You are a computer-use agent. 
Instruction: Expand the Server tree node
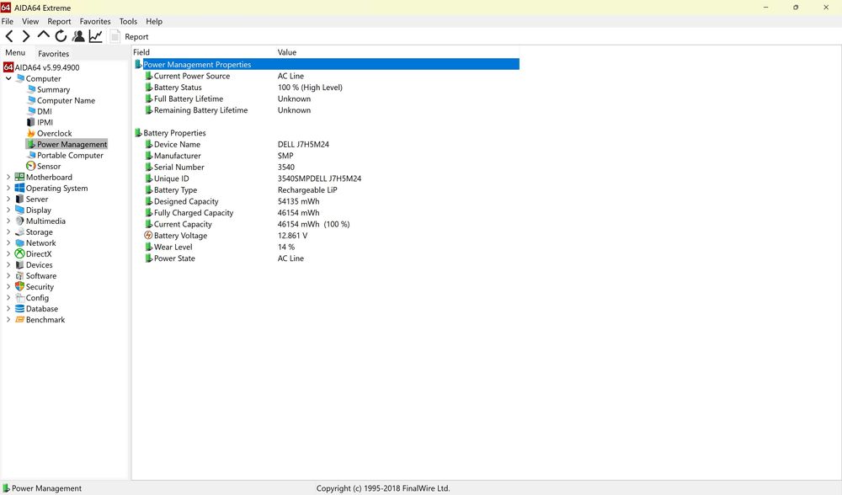[8, 199]
